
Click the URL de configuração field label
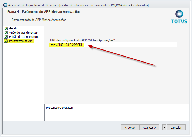coord(83,40)
